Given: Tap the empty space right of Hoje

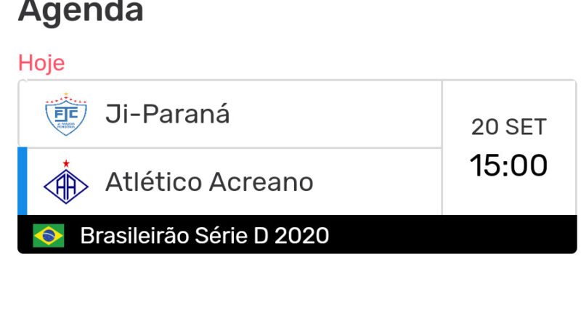Looking at the screenshot, I should pos(290,62).
